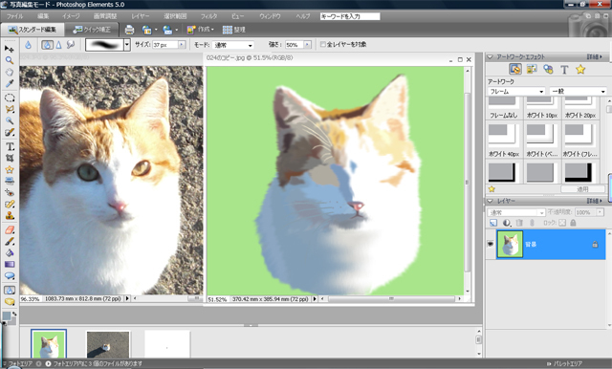Image resolution: width=612 pixels, height=369 pixels.
Task: Open the layer blend mode 通常 dropdown
Action: tap(516, 212)
